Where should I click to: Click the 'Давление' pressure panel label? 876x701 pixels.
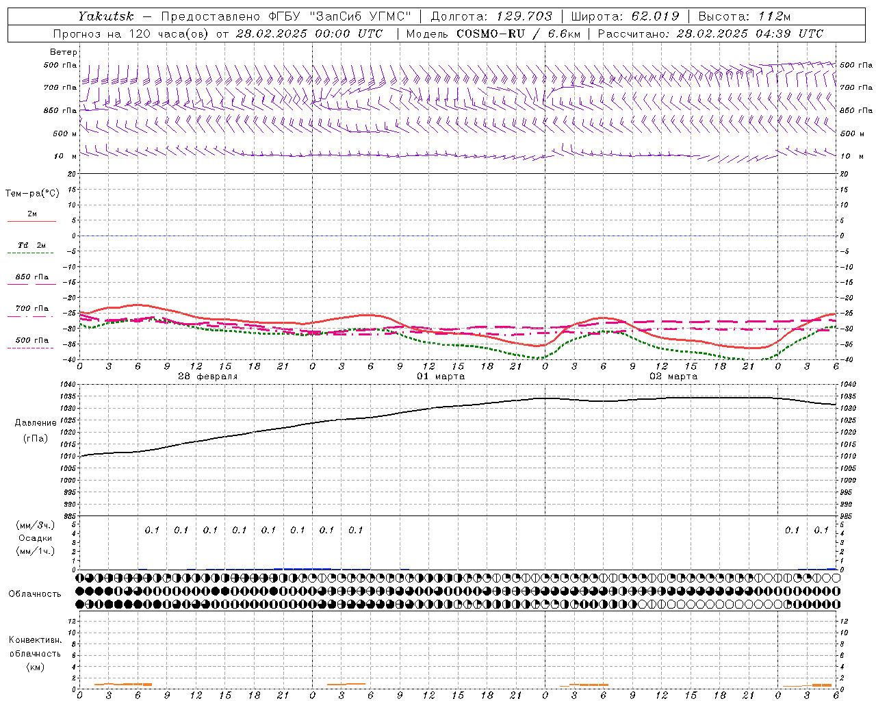point(36,423)
